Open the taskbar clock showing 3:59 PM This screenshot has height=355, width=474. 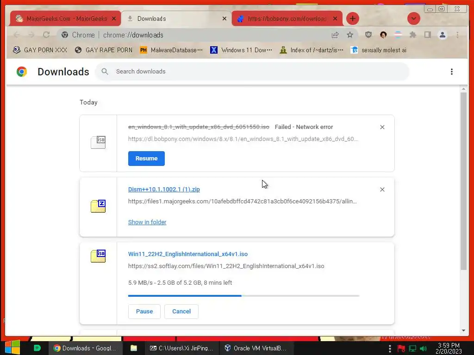449,349
